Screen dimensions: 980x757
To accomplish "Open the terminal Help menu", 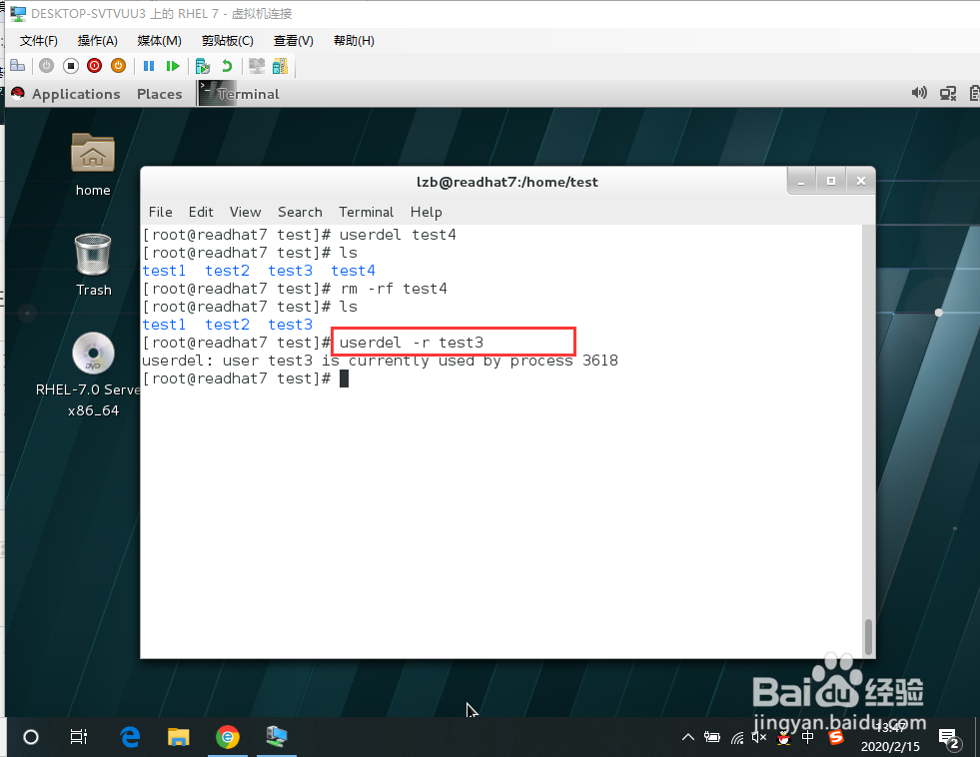I will pyautogui.click(x=427, y=212).
